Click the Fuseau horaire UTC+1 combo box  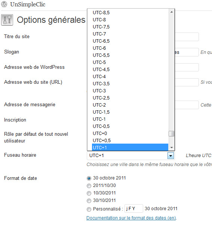[x=130, y=156]
